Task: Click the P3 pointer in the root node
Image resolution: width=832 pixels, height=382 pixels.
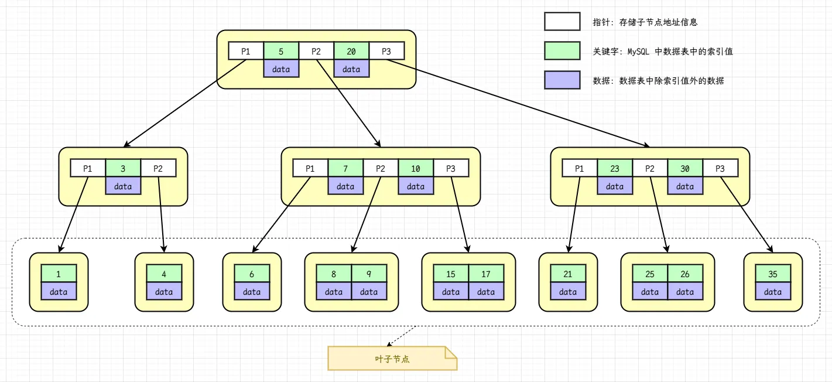Action: click(387, 51)
